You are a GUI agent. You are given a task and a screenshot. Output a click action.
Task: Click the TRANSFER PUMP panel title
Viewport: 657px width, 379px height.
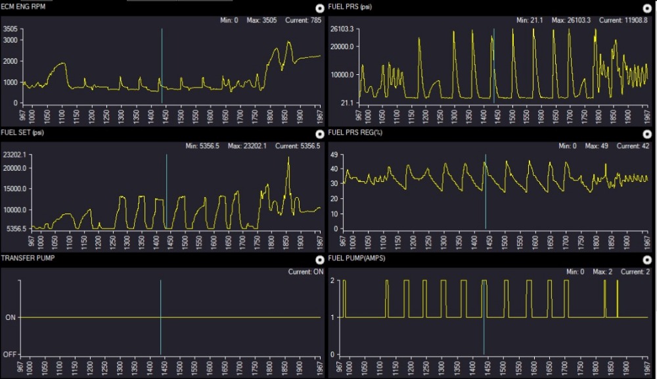(x=28, y=258)
